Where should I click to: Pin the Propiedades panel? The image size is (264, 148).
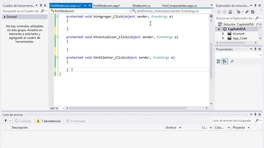255,49
